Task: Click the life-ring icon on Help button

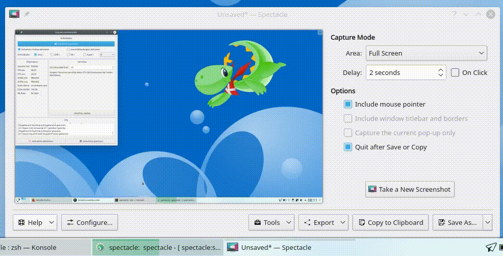Action: [21, 222]
